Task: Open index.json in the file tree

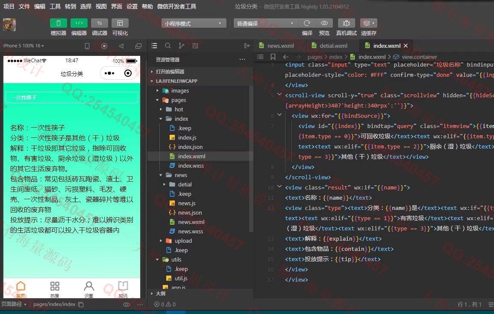Action: coord(190,147)
